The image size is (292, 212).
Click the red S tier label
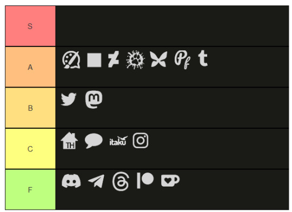click(x=30, y=26)
